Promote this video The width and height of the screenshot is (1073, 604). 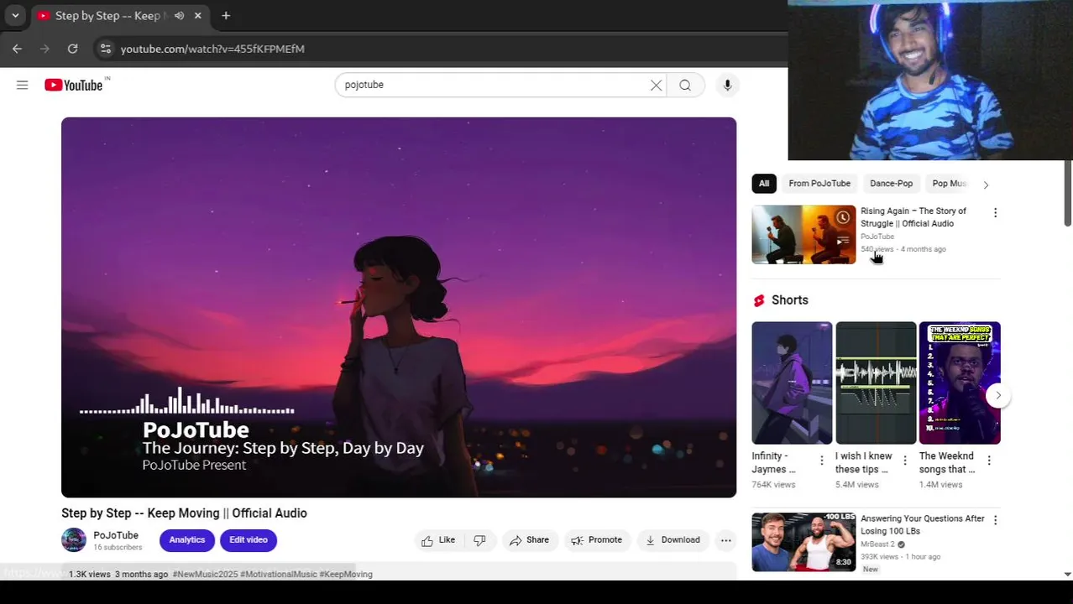tap(596, 540)
